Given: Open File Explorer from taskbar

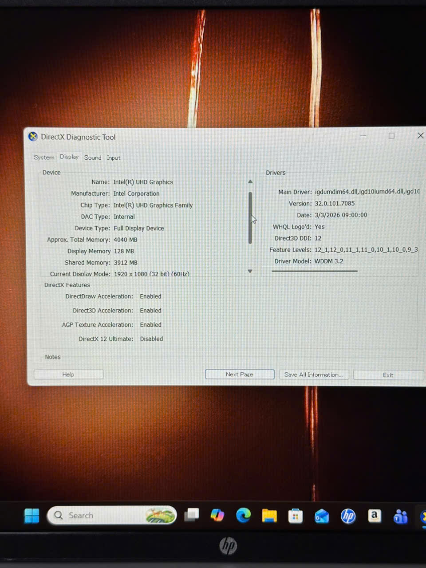Looking at the screenshot, I should click(269, 516).
